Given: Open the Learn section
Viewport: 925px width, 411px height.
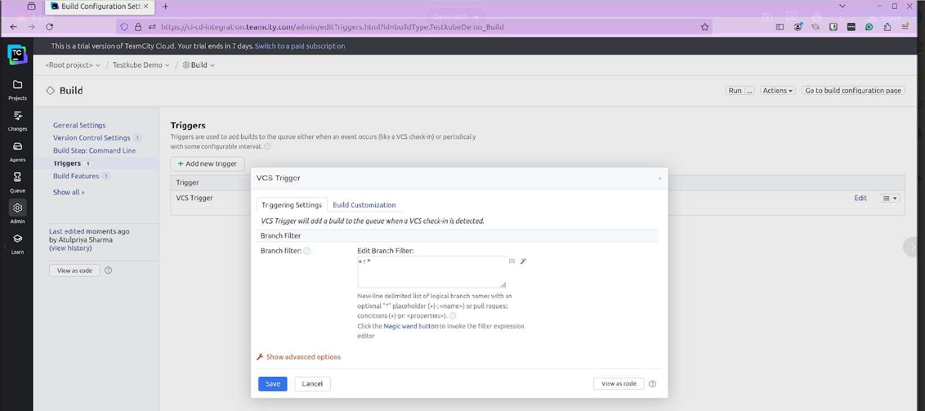Looking at the screenshot, I should [x=17, y=244].
